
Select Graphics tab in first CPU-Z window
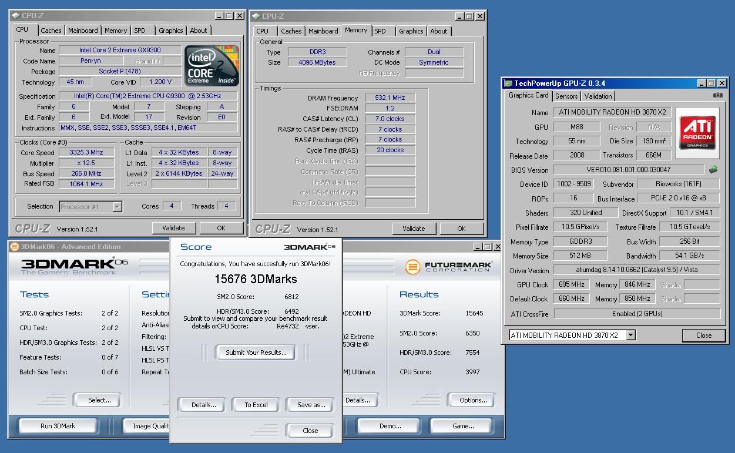coord(171,31)
